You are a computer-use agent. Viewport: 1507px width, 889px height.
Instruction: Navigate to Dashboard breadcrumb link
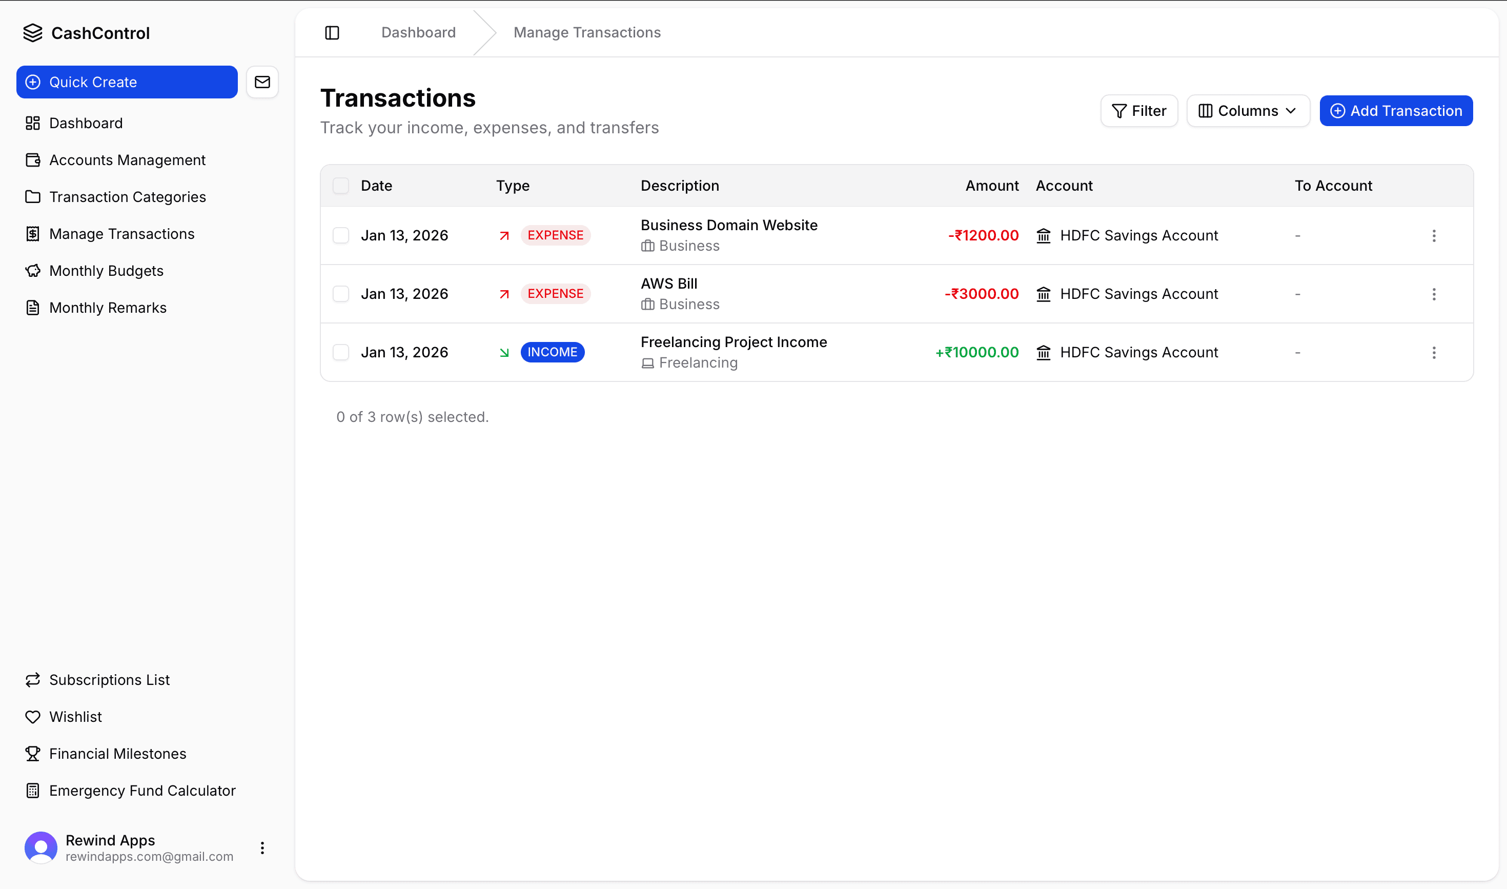point(418,32)
